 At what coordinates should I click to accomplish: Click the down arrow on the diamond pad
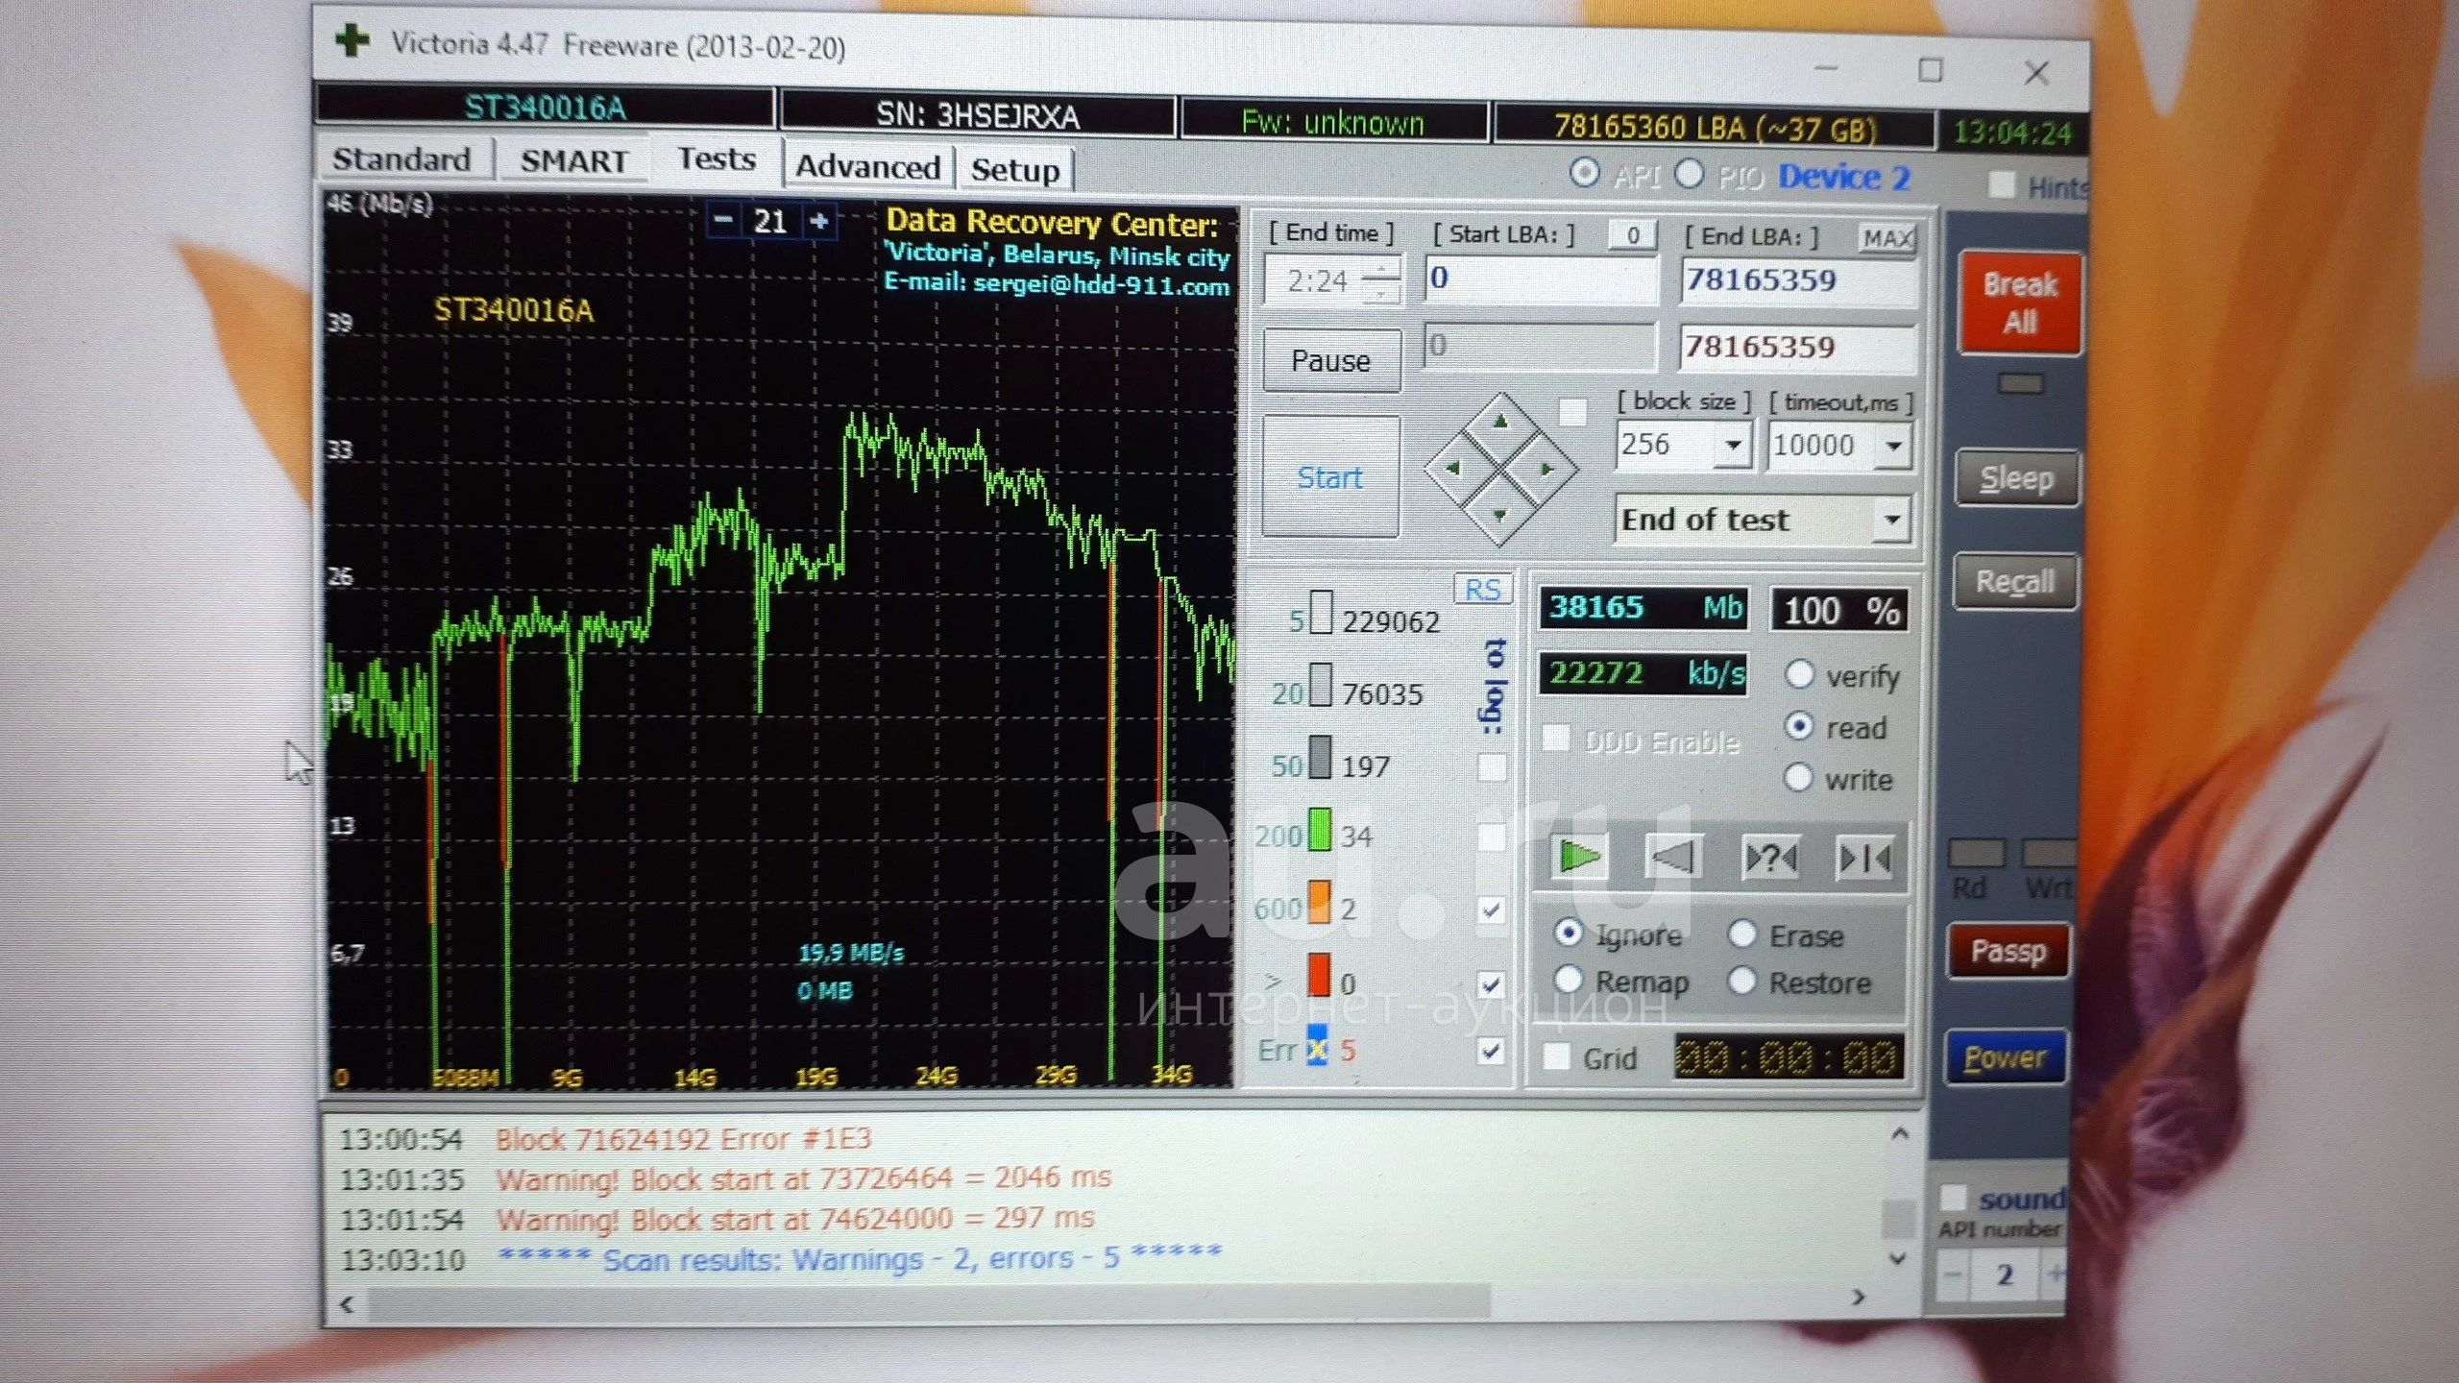1499,515
